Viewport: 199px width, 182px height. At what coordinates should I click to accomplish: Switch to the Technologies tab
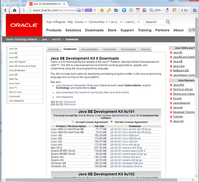point(128,49)
